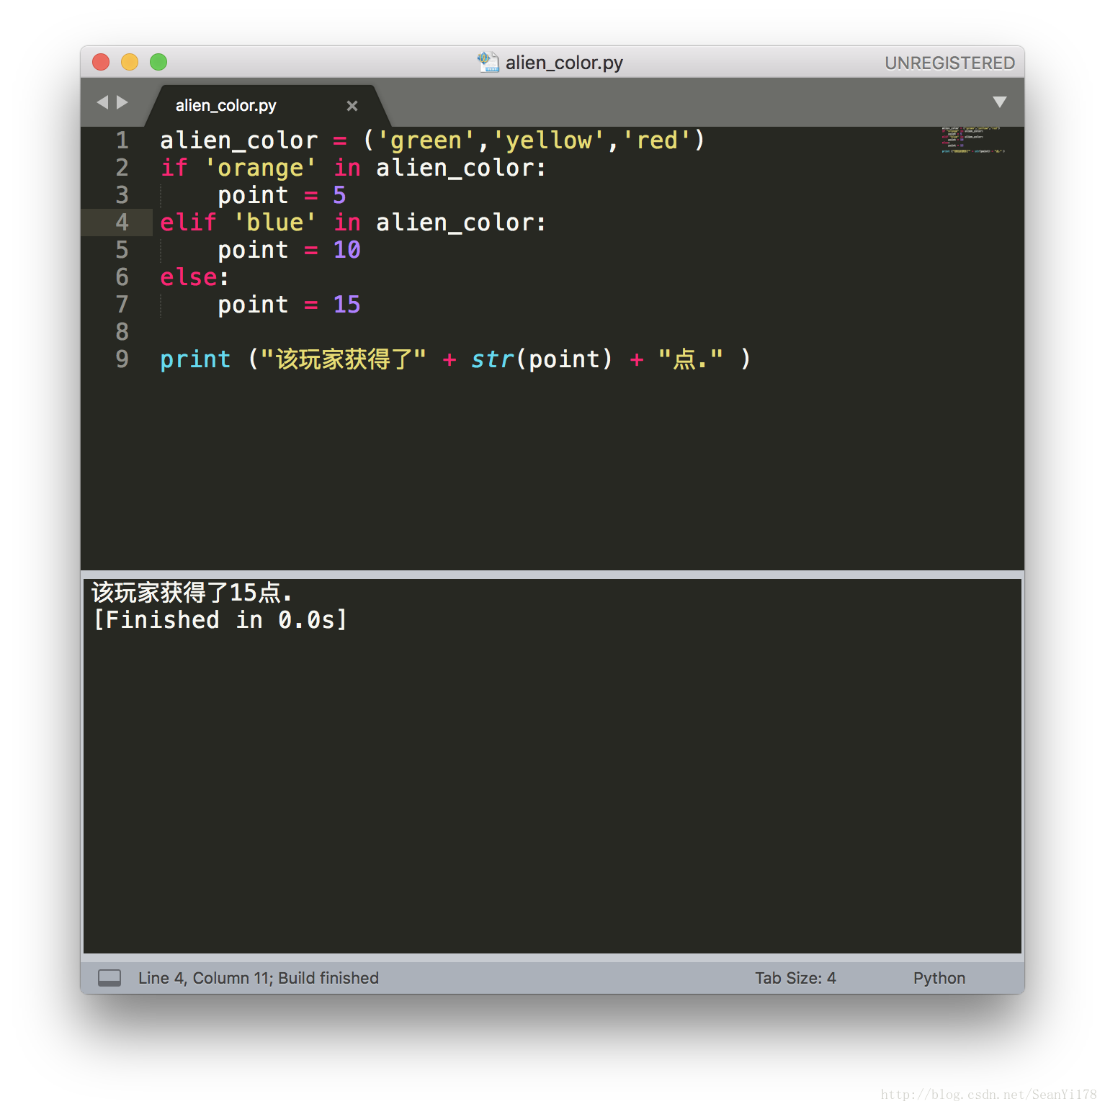Screen dimensions: 1105x1109
Task: Place the cursor in the 'red' string
Action: click(656, 140)
